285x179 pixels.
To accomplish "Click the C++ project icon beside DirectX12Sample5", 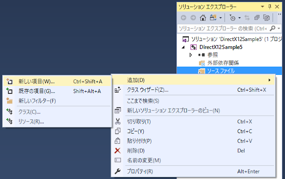I will pyautogui.click(x=193, y=47).
